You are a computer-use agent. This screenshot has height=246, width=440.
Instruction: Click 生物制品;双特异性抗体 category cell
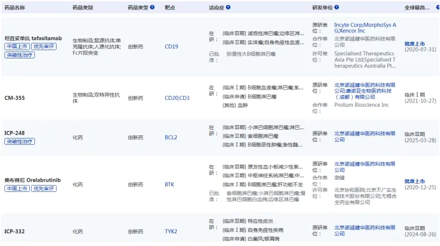[96, 98]
